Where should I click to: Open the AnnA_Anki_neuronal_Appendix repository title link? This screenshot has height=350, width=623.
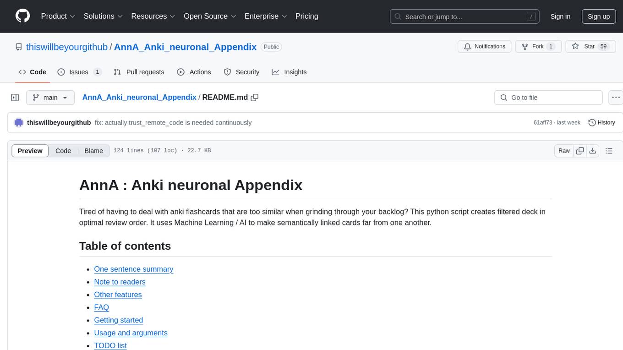click(x=185, y=47)
